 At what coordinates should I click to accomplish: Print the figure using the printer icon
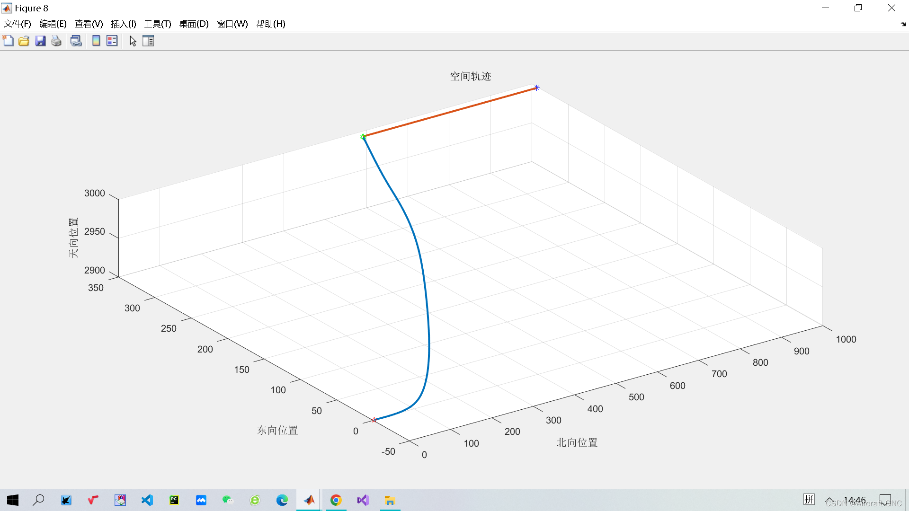[56, 41]
